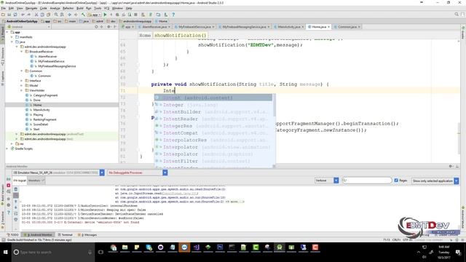Viewport: 466px width, 262px height.
Task: Switch to the MainActivity.java editor tab
Action: (288, 27)
